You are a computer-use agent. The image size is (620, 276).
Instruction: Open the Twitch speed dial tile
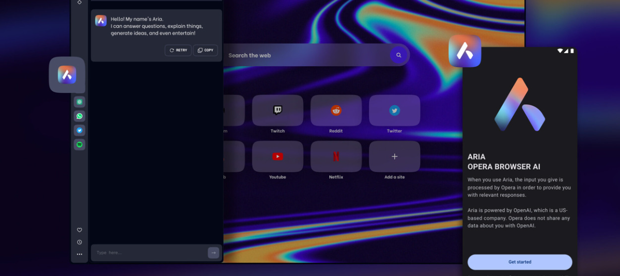[277, 110]
